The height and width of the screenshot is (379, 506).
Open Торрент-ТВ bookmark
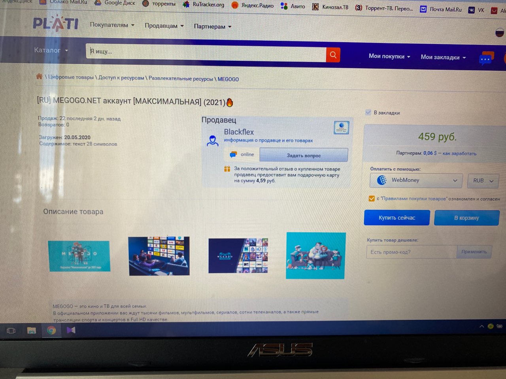384,8
